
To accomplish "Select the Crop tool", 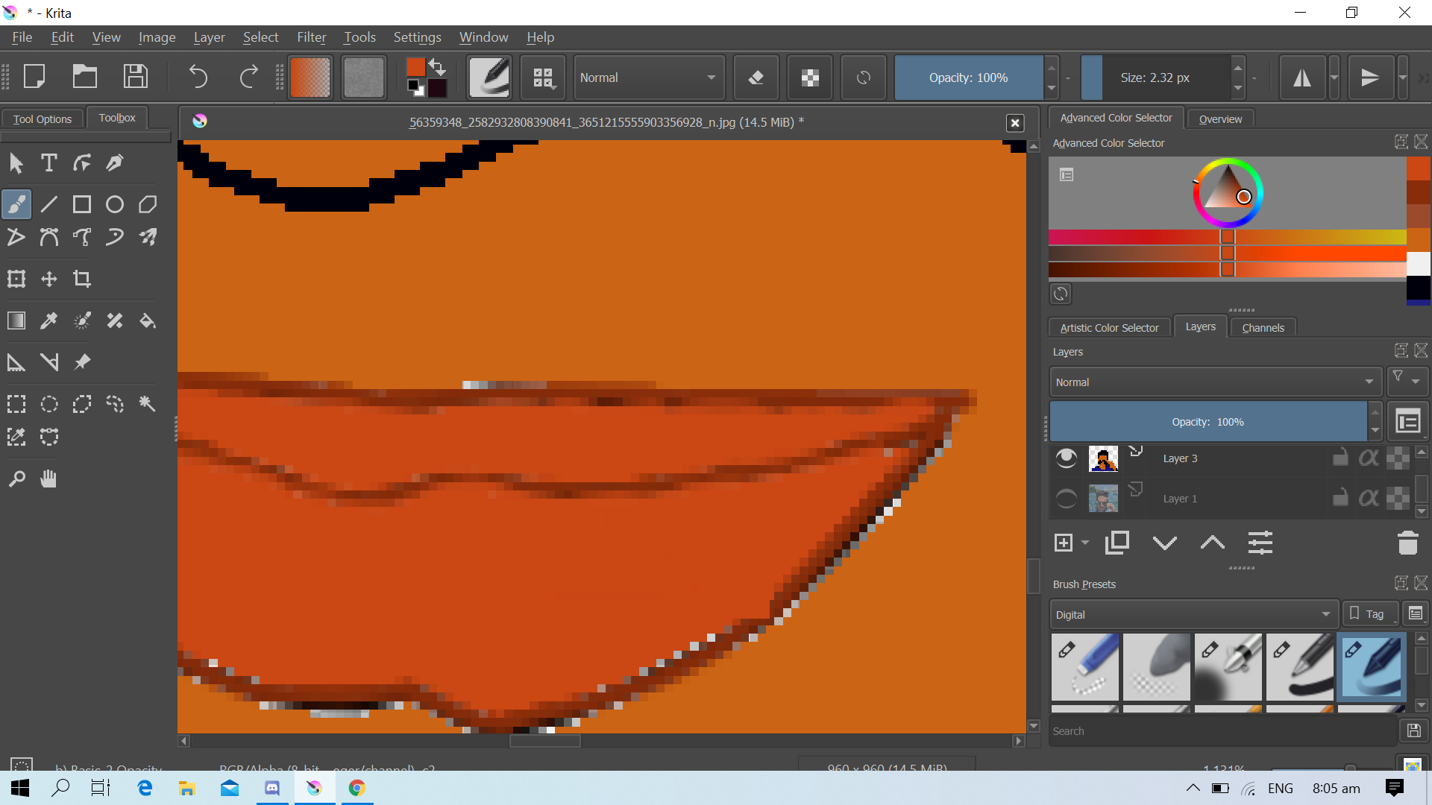I will coord(82,279).
